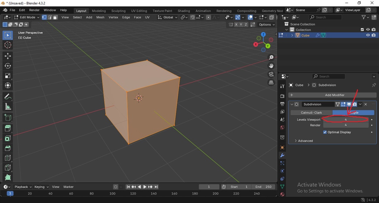
Task: Pick the Transform tool
Action: (8, 85)
